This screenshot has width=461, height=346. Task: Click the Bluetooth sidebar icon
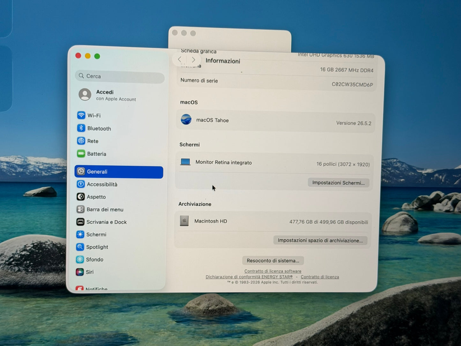81,128
